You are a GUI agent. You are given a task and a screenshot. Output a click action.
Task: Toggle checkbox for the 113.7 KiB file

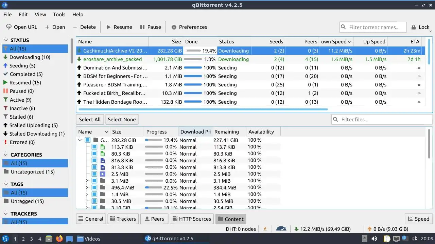[94, 147]
